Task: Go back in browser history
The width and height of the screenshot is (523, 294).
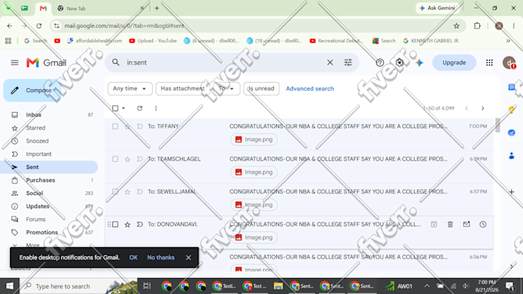Action: click(x=10, y=25)
